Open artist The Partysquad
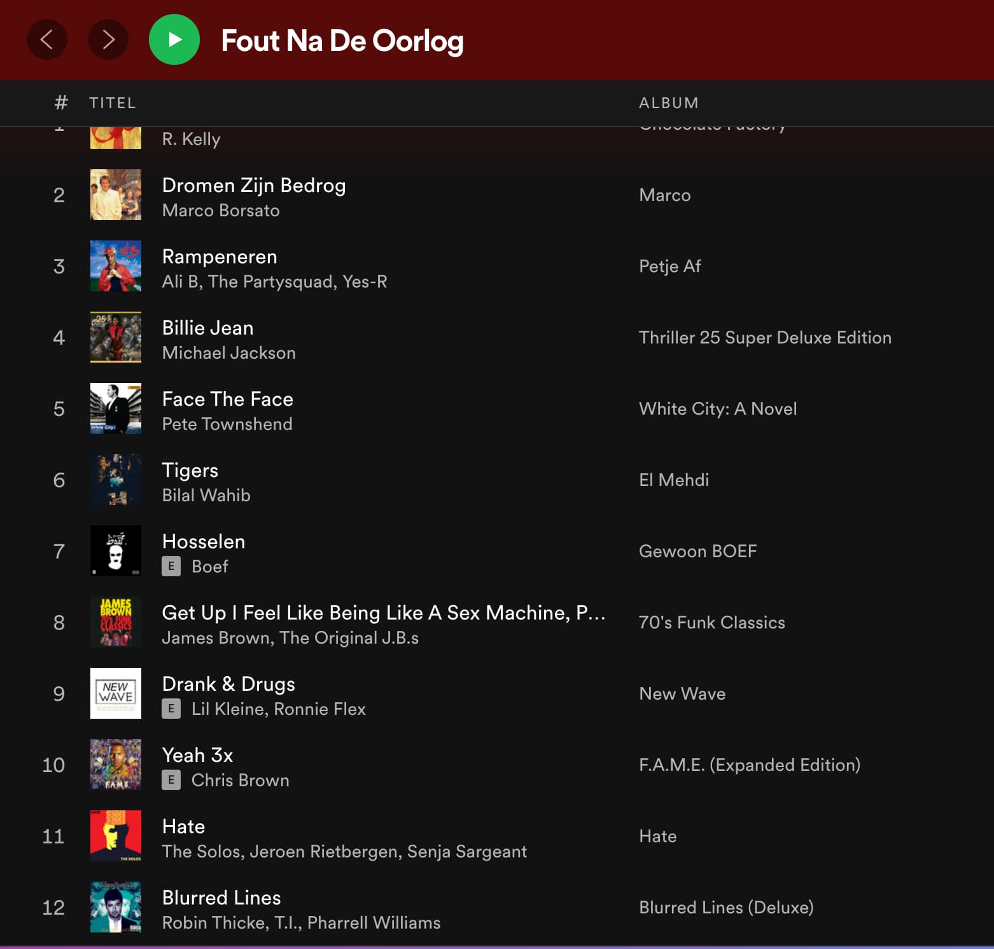 point(270,282)
